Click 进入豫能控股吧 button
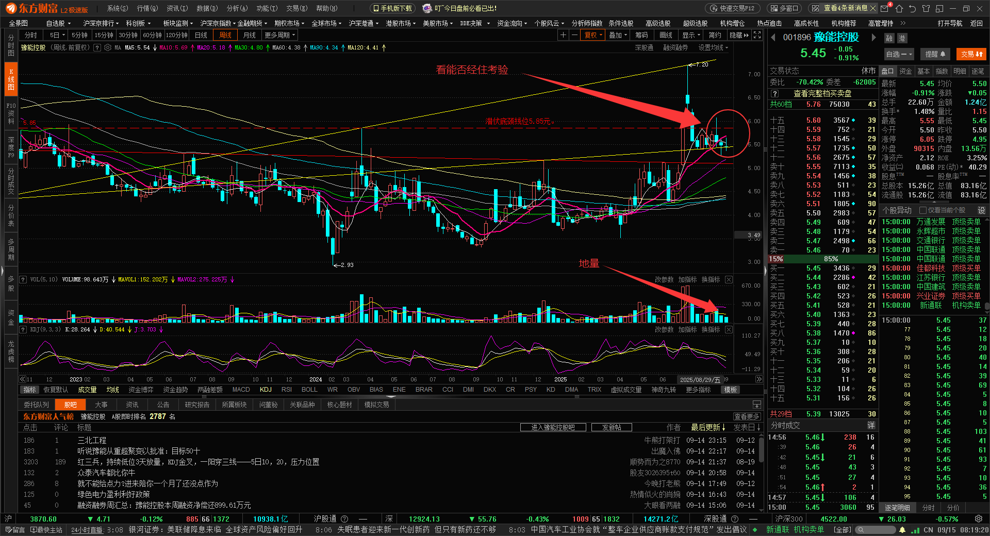990x536 pixels. click(553, 427)
